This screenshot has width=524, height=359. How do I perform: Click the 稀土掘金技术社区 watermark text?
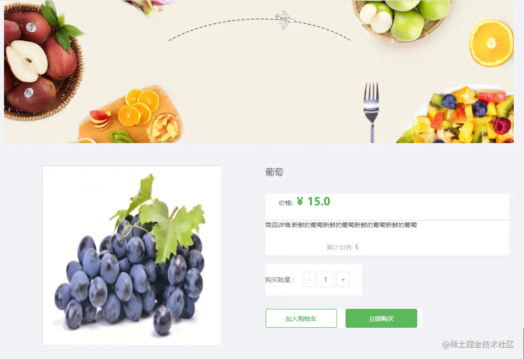(478, 344)
